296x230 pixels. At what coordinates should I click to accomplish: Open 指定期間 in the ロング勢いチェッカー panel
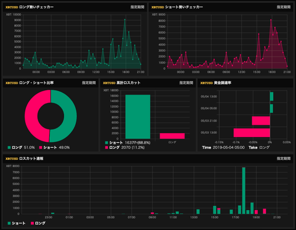click(x=138, y=7)
